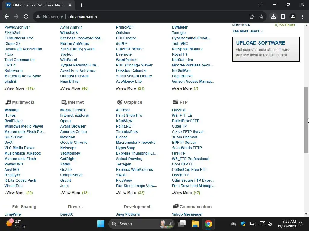The width and height of the screenshot is (309, 231).
Task: Open View More (17) under FTP
Action: [x=186, y=193]
